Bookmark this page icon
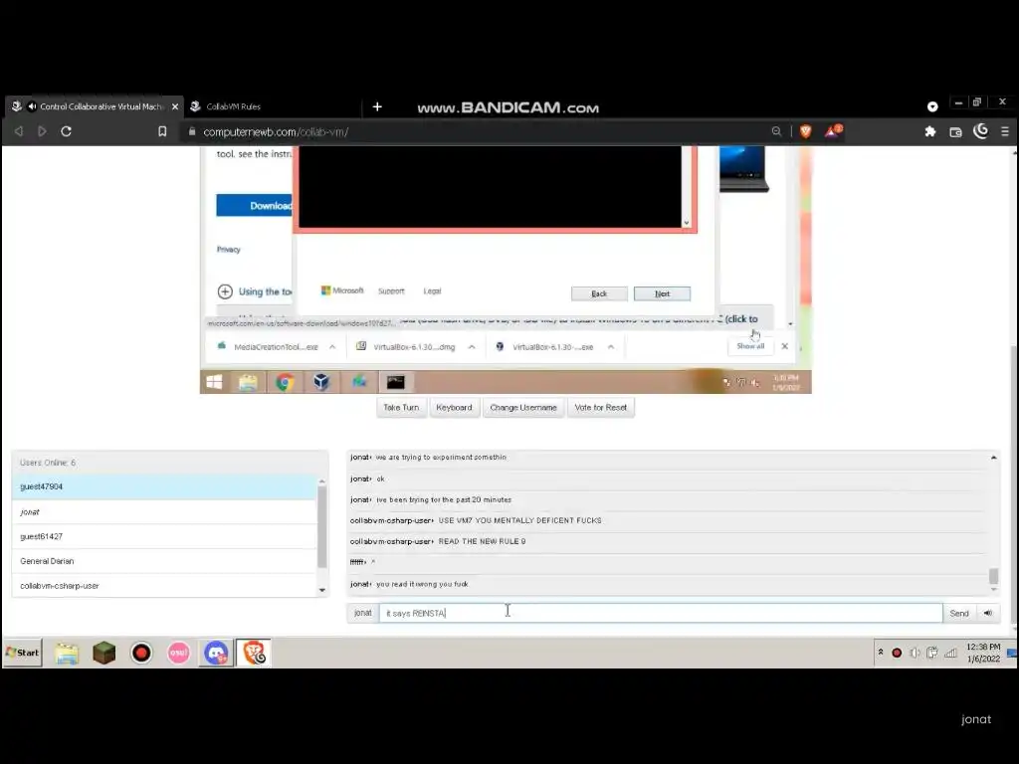Screen dimensions: 1019x764 tap(162, 131)
